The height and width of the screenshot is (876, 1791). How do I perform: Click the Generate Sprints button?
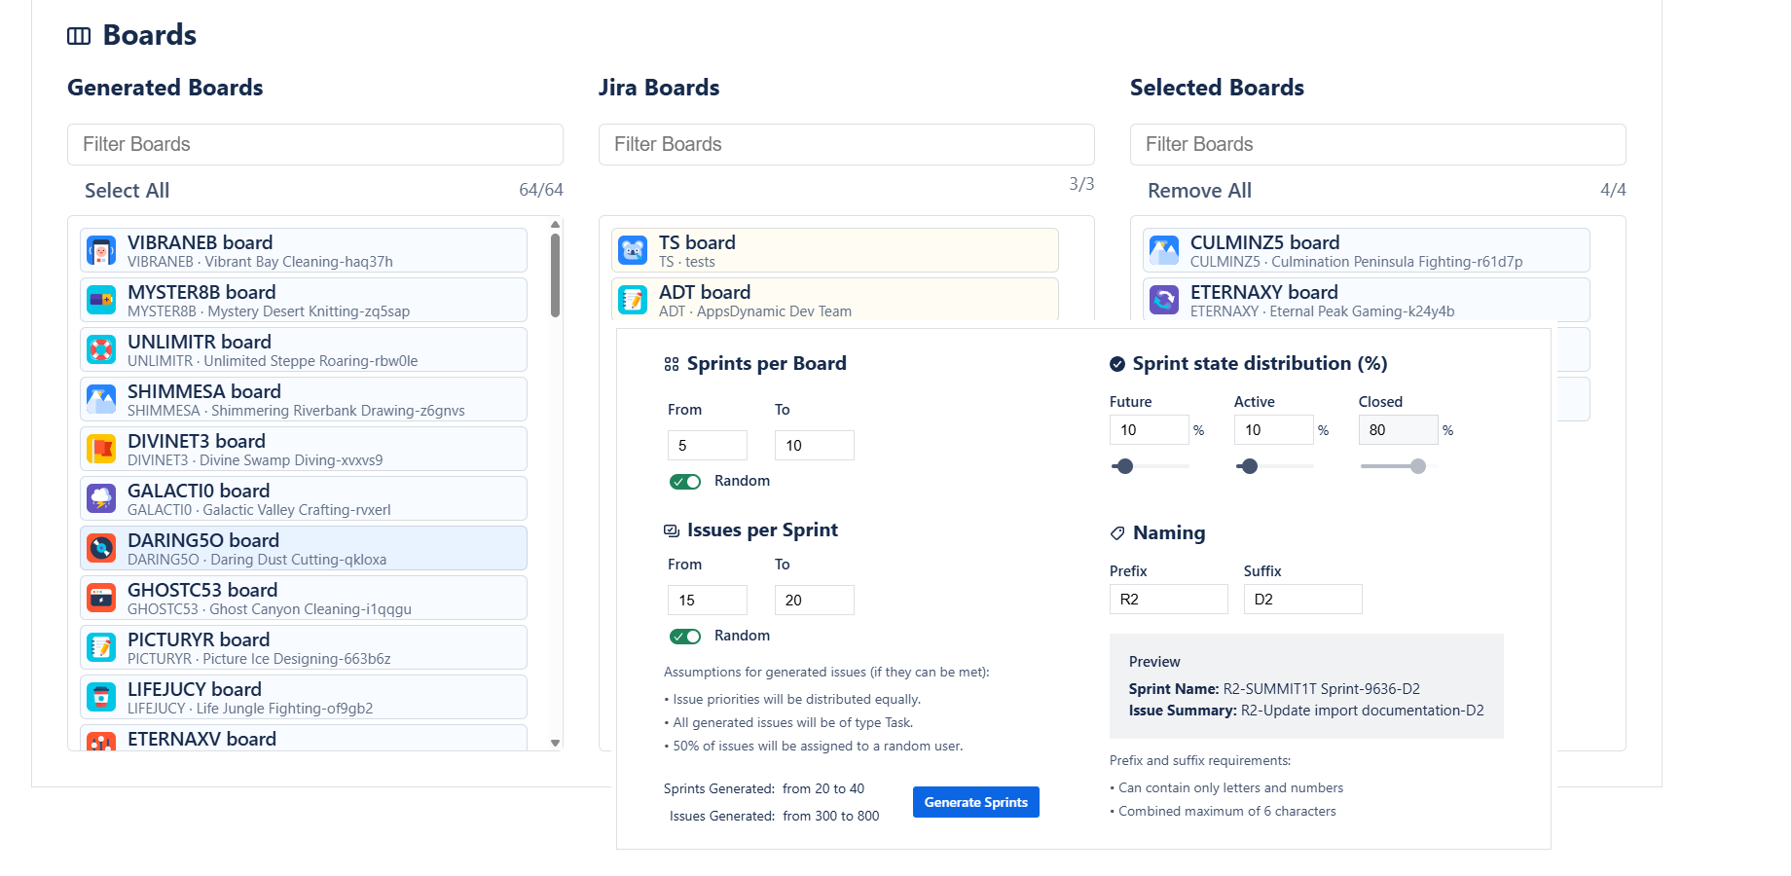tap(975, 802)
